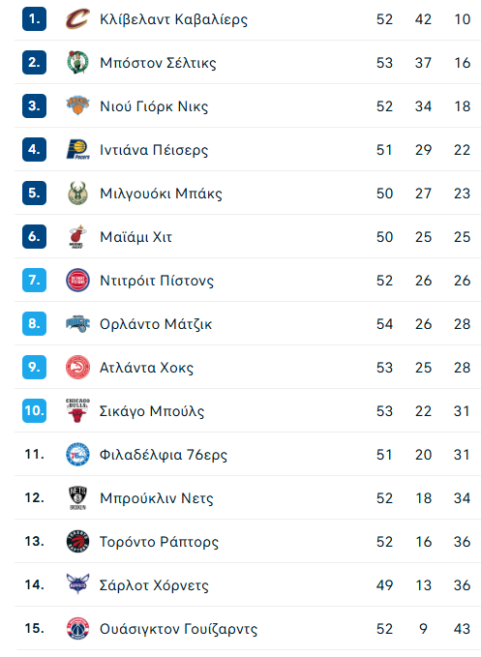
Task: Select the Μαϊάμι Χιτ team name
Action: point(135,237)
